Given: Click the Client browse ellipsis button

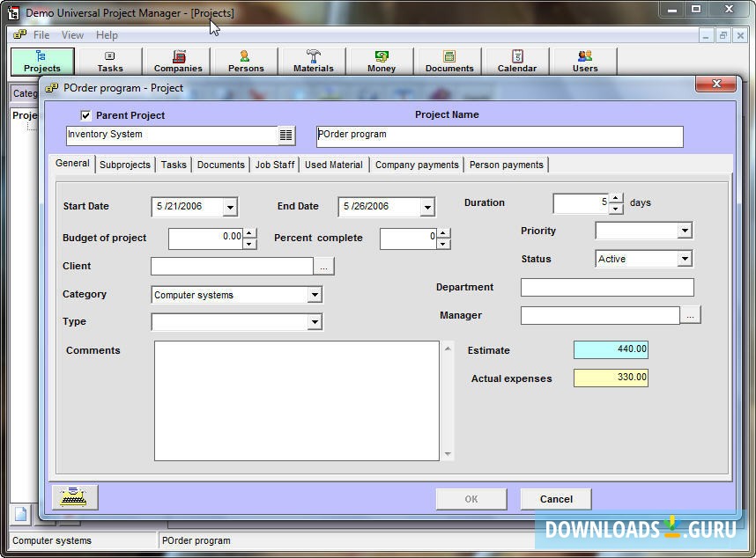Looking at the screenshot, I should click(324, 267).
